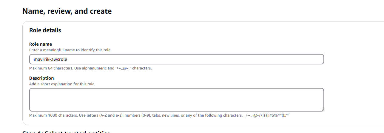384x133 pixels.
Task: Click the "numbers (0-9)" constraint text
Action: pyautogui.click(x=140, y=115)
